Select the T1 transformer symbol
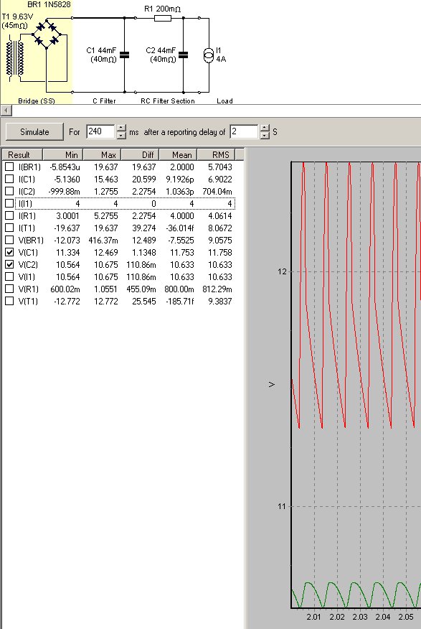This screenshot has width=421, height=629. [x=15, y=59]
